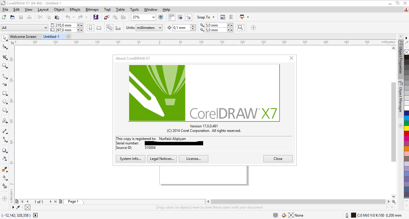
Task: Open the File menu
Action: point(5,10)
